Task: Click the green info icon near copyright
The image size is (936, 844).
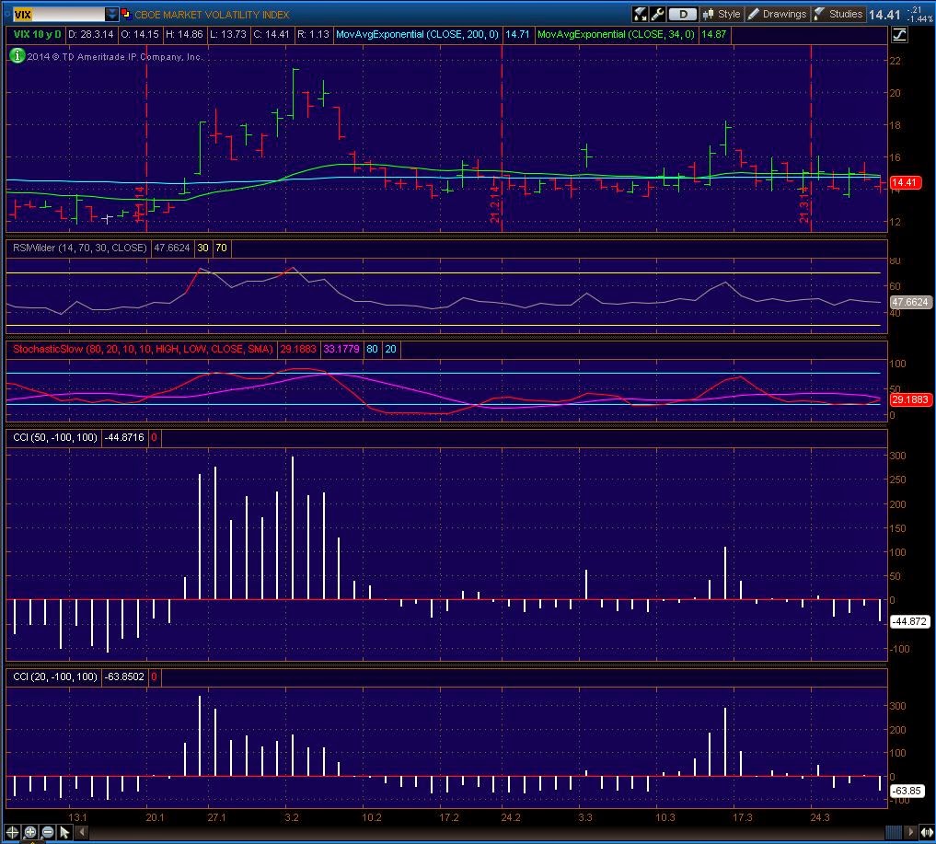Action: point(17,55)
